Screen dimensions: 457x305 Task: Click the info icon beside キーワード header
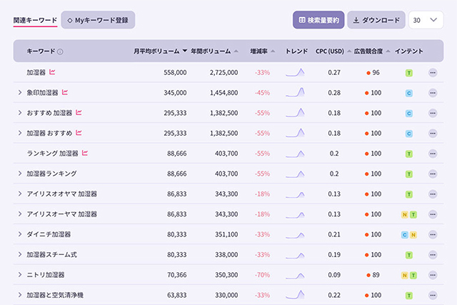(60, 52)
